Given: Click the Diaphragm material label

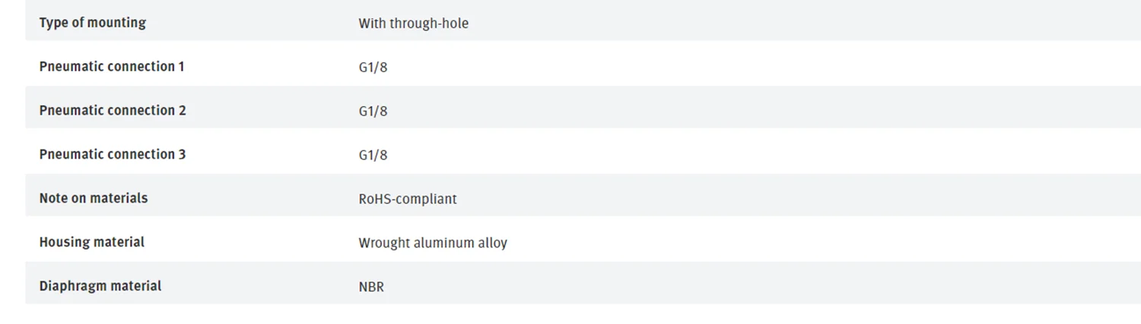Looking at the screenshot, I should 100,286.
